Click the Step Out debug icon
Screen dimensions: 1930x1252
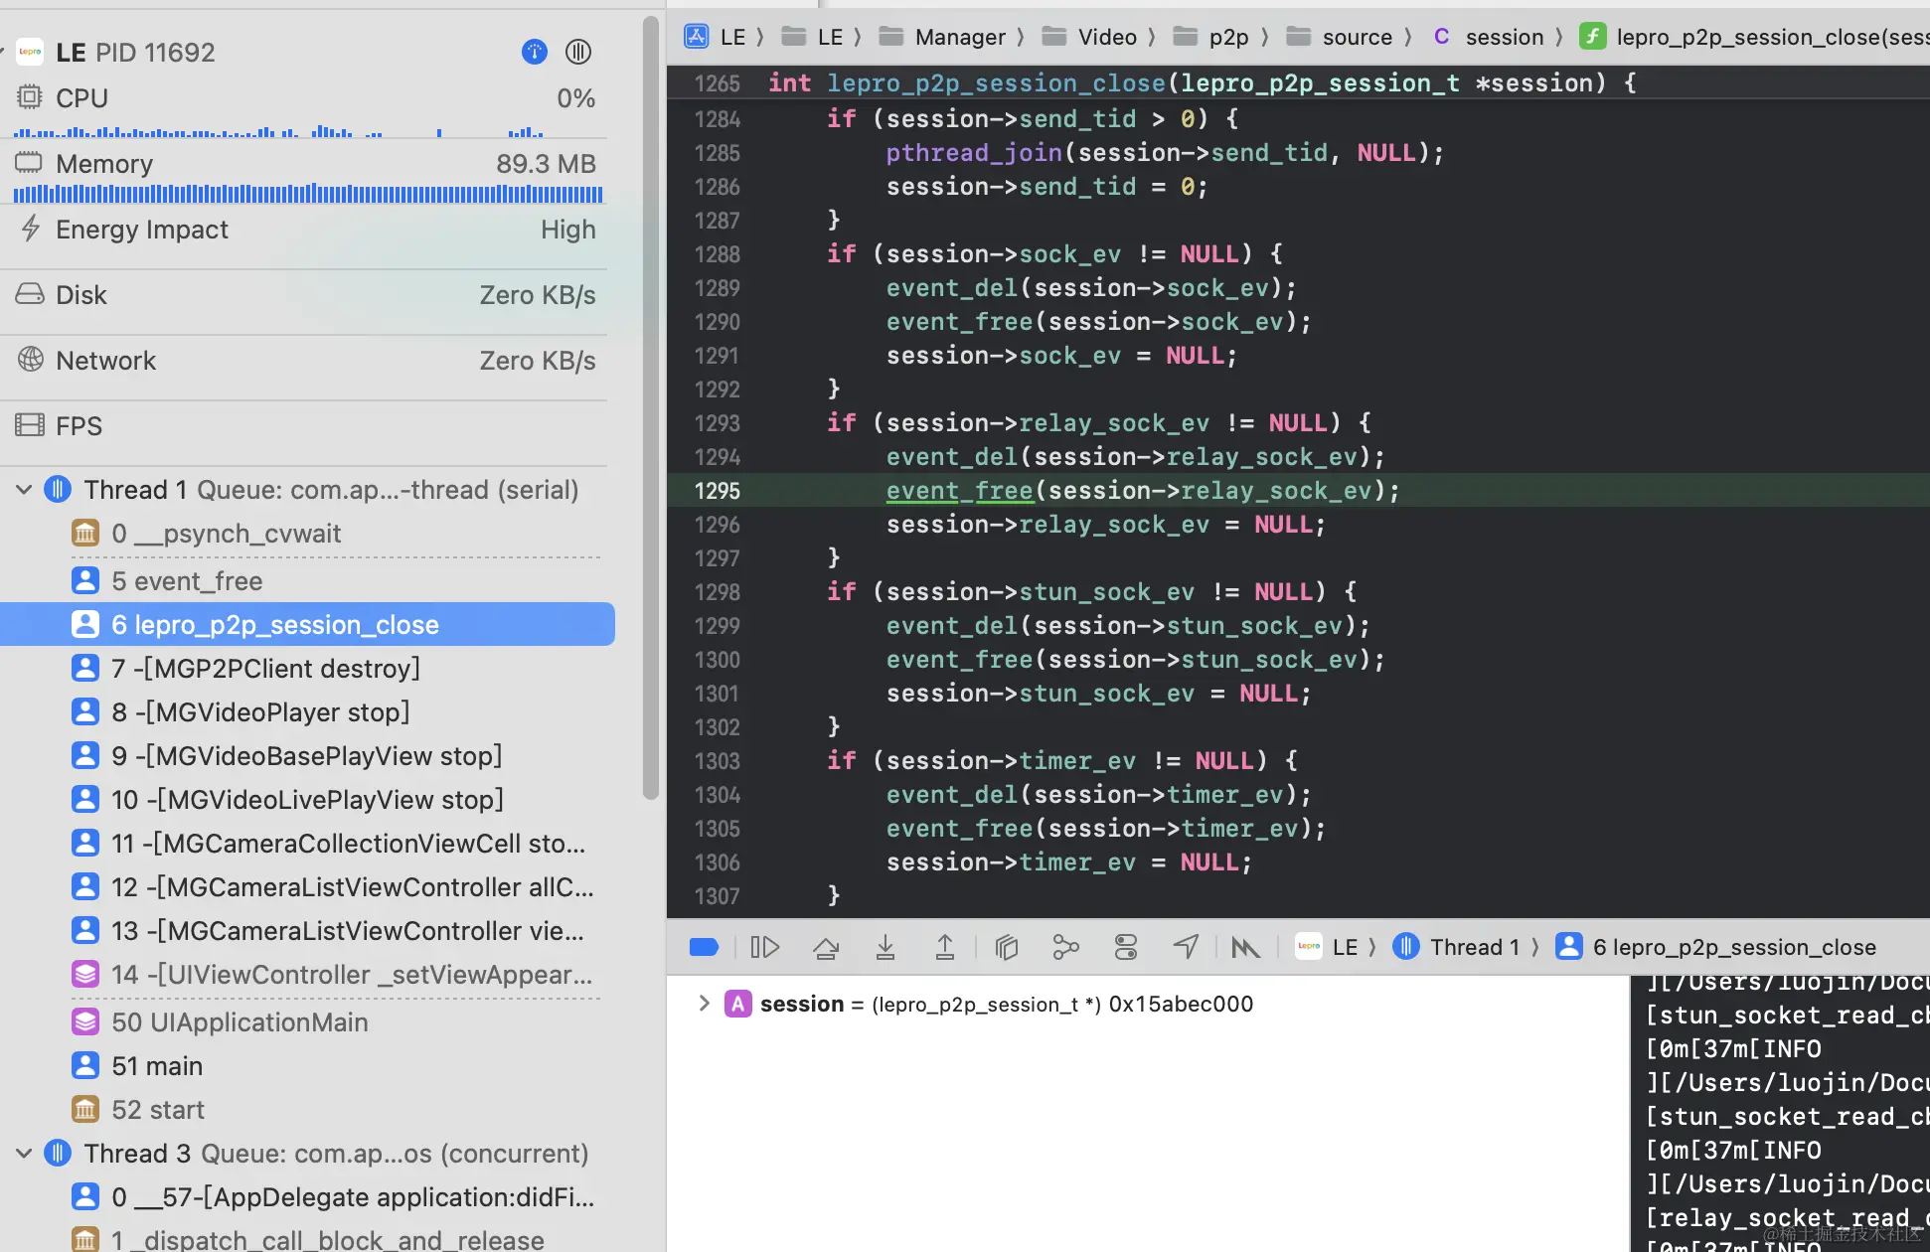[x=944, y=947]
